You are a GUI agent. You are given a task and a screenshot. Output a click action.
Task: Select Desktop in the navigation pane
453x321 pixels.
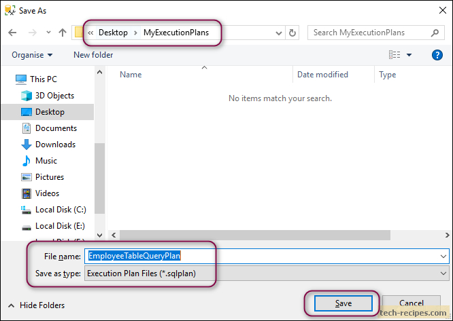point(50,112)
